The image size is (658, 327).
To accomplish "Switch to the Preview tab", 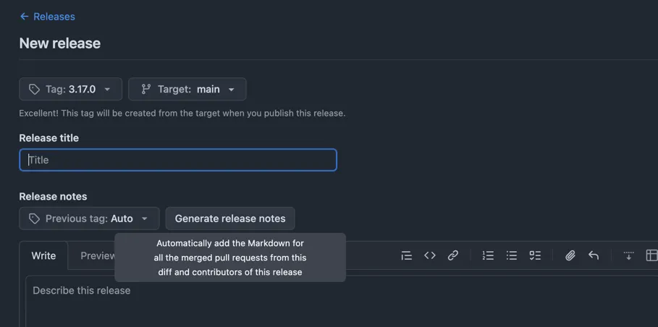I will coord(97,255).
